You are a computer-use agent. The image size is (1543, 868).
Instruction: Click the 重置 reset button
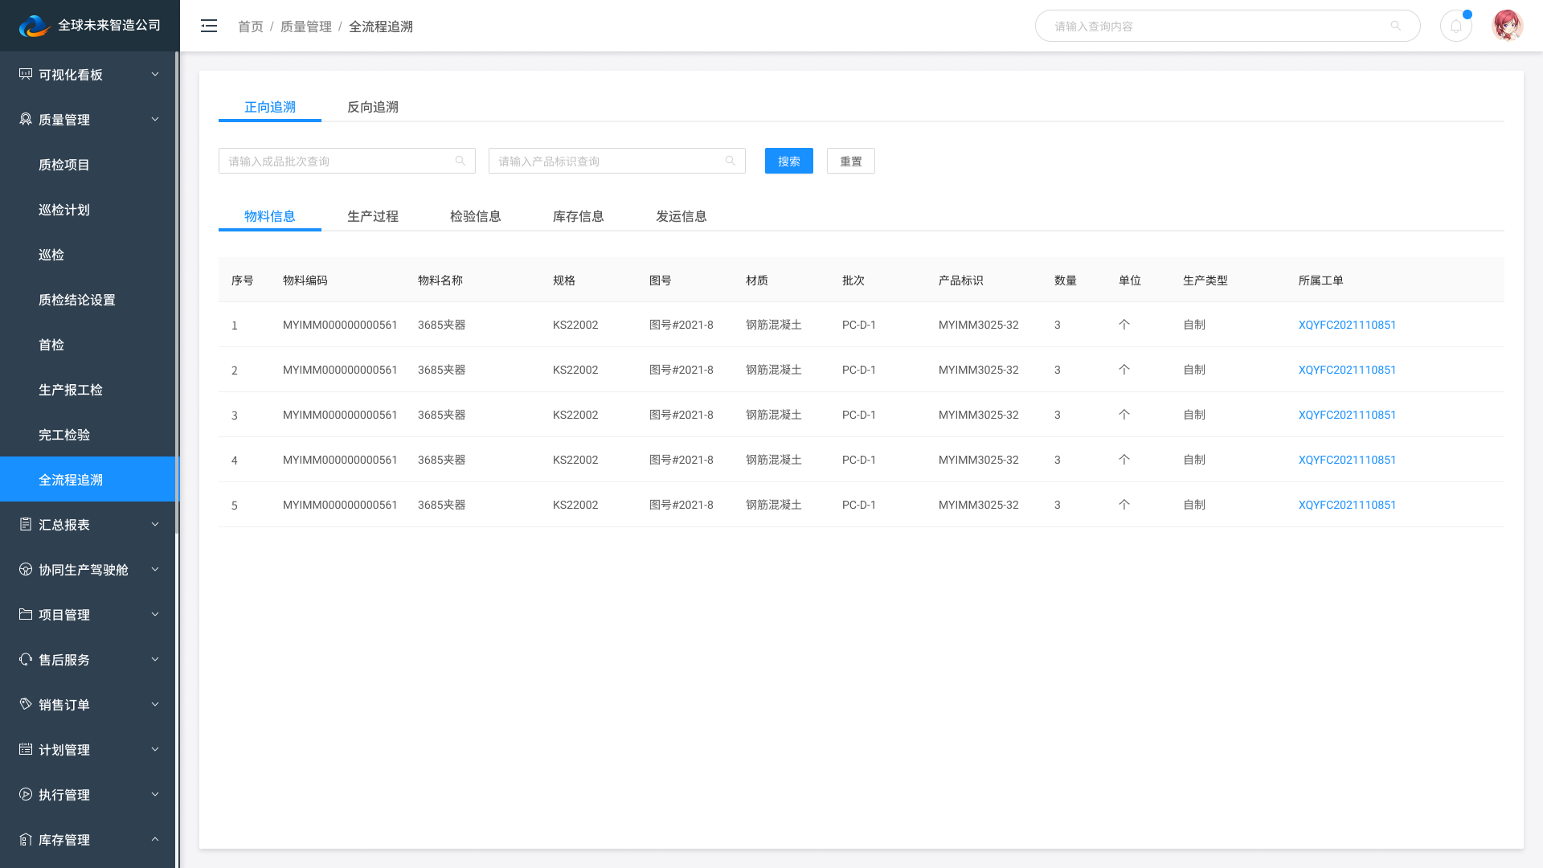pos(850,161)
